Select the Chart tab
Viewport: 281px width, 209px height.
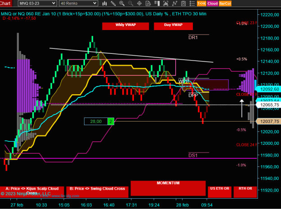pyautogui.click(x=6, y=3)
